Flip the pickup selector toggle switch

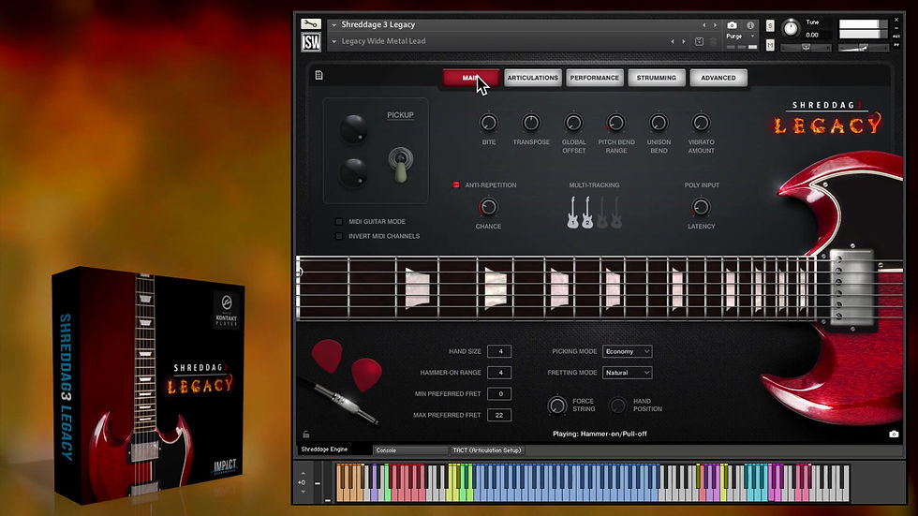(x=401, y=164)
